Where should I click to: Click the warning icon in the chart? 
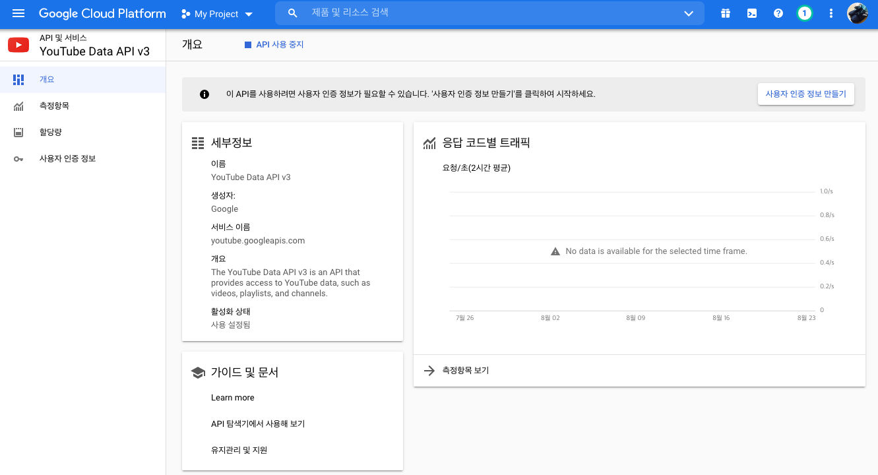tap(555, 251)
